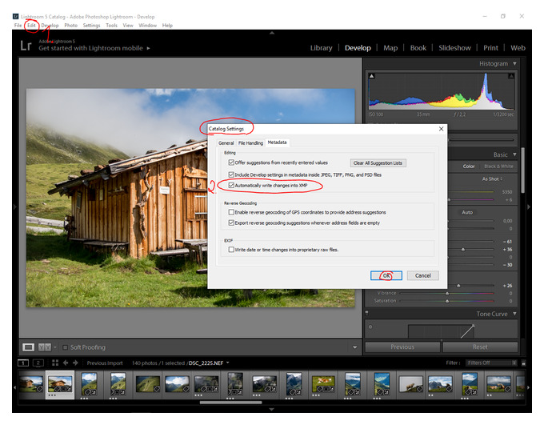This screenshot has height=425, width=544.
Task: Select Color treatment
Action: pyautogui.click(x=469, y=166)
